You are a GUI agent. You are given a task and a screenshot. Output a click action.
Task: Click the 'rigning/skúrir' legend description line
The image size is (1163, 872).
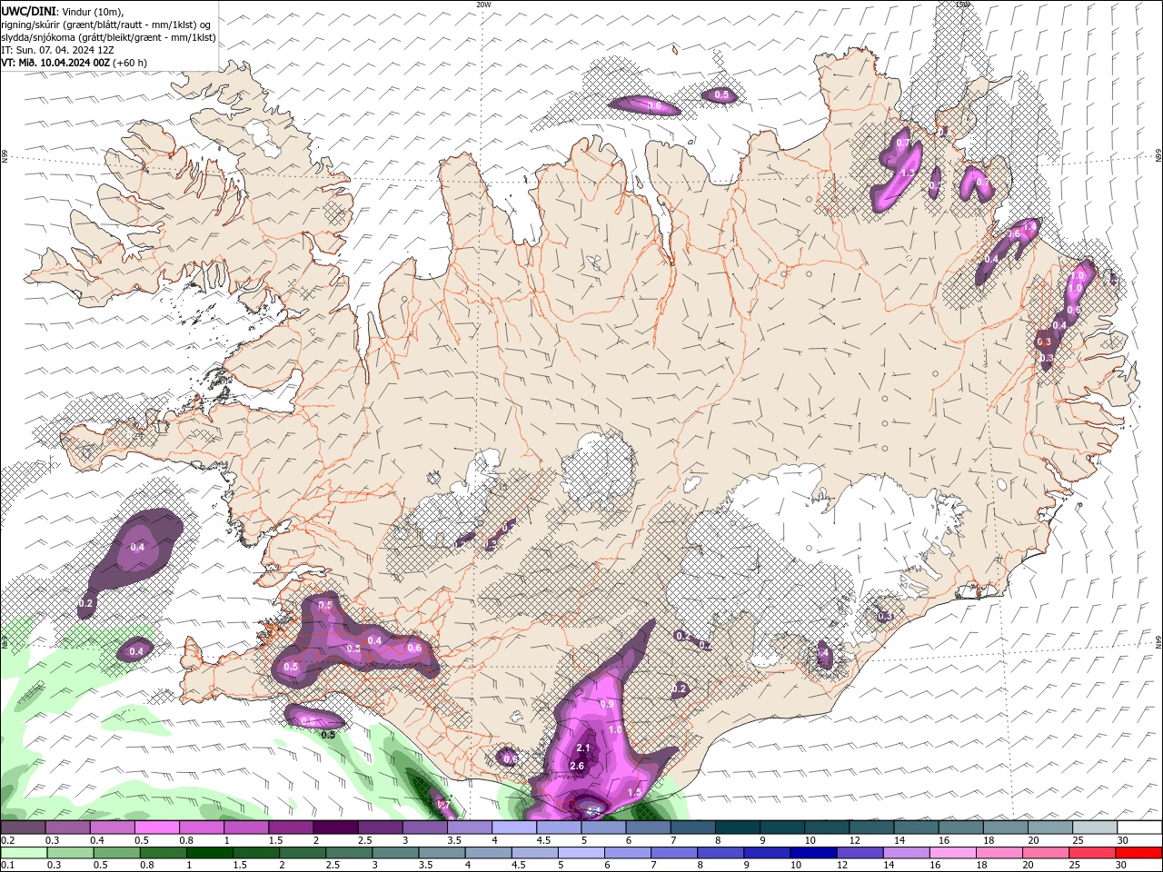pyautogui.click(x=105, y=25)
